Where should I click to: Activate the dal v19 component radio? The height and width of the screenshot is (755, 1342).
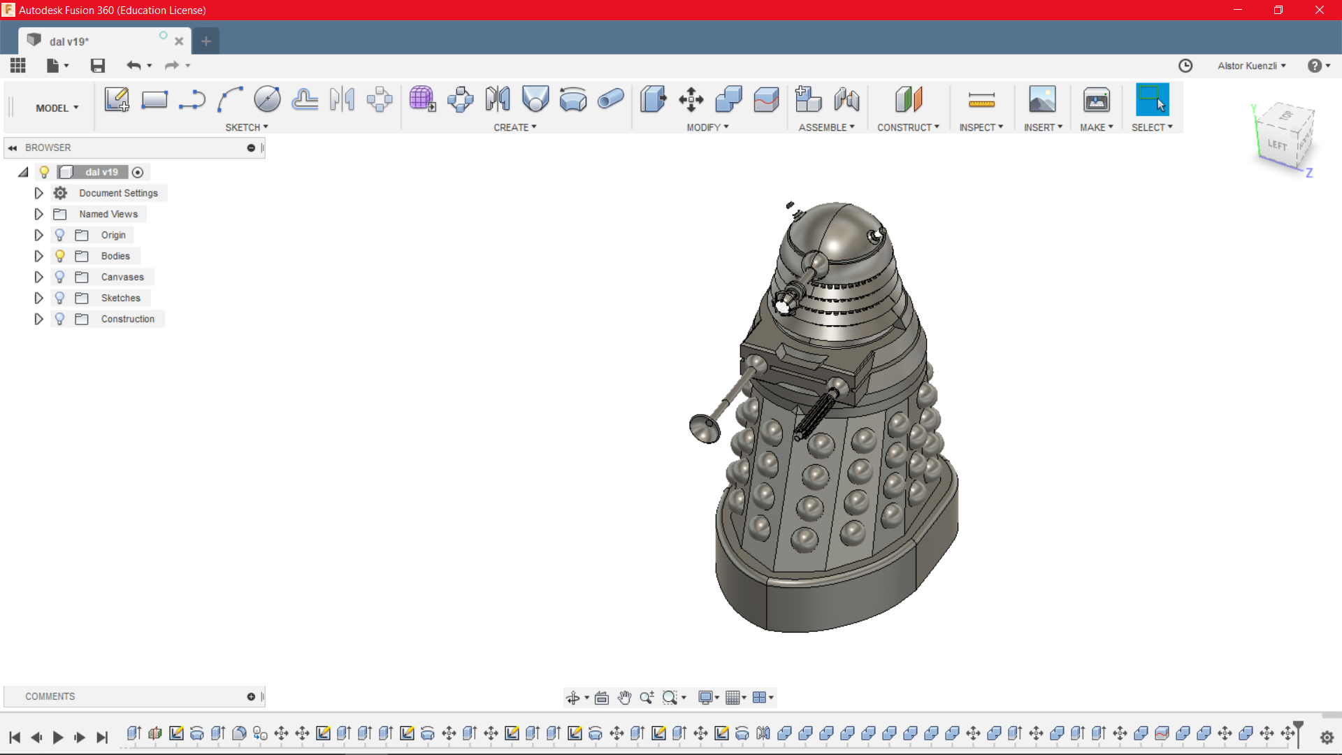(x=138, y=173)
